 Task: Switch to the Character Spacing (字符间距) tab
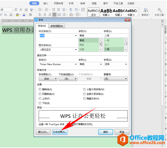coord(57,26)
